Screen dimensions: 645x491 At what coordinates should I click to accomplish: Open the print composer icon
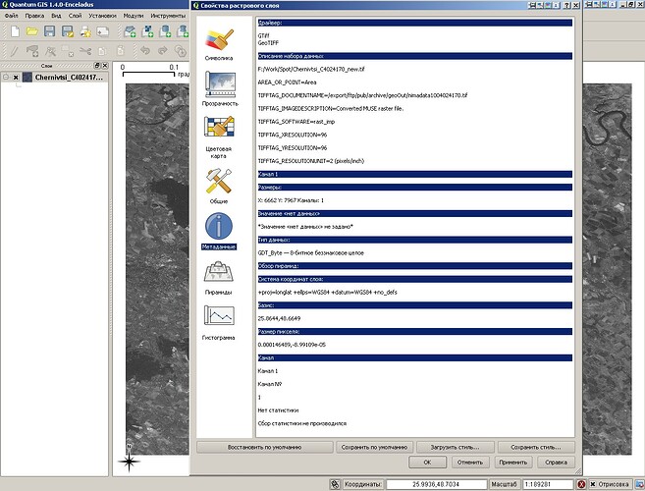coord(85,31)
